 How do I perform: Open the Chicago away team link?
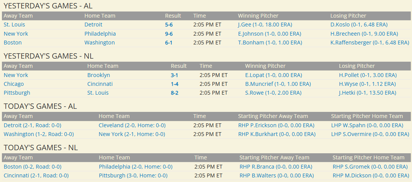[14, 84]
